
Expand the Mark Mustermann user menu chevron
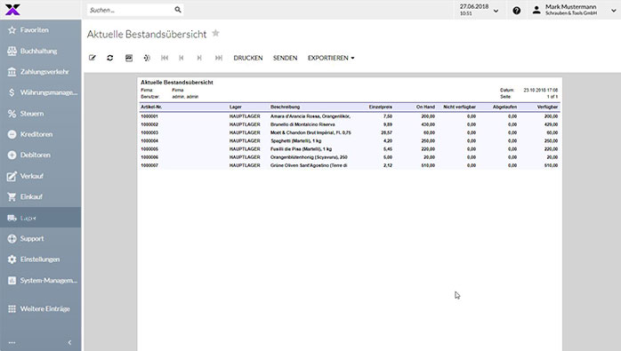click(x=614, y=11)
